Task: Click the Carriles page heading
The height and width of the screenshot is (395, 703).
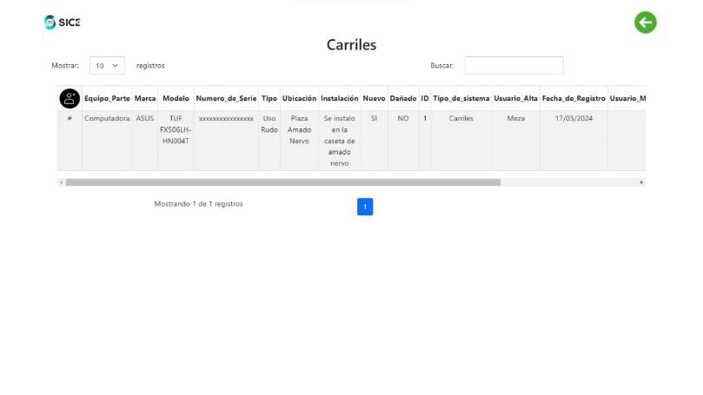Action: point(351,45)
